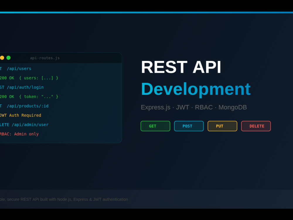Click the /api/auth/login route line
This screenshot has width=293, height=220.
pos(22,87)
